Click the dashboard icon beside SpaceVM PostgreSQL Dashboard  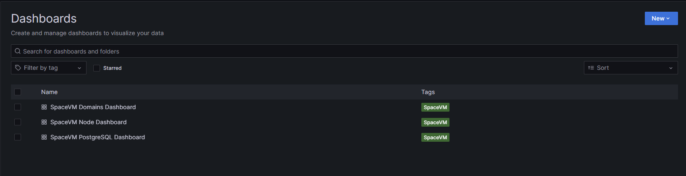tap(44, 137)
